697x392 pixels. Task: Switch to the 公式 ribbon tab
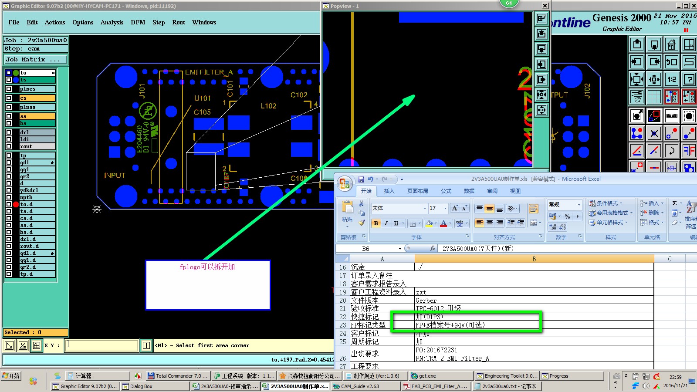tap(446, 191)
